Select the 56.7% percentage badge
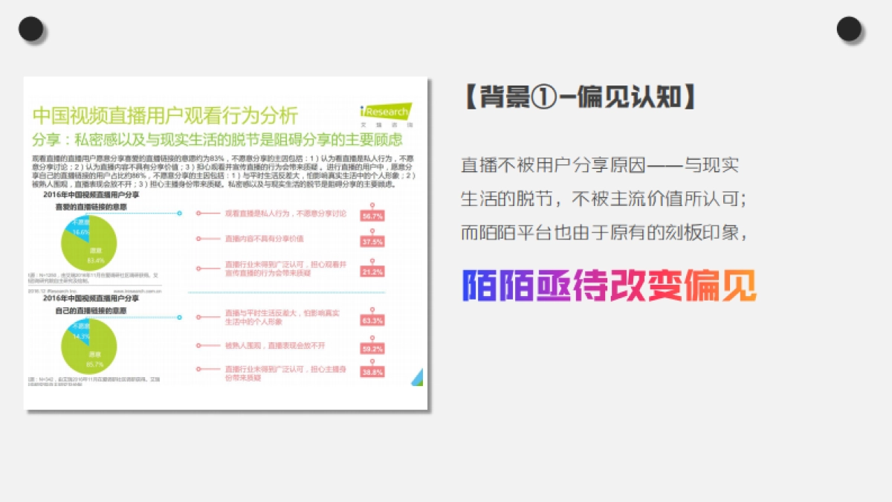 (x=372, y=216)
